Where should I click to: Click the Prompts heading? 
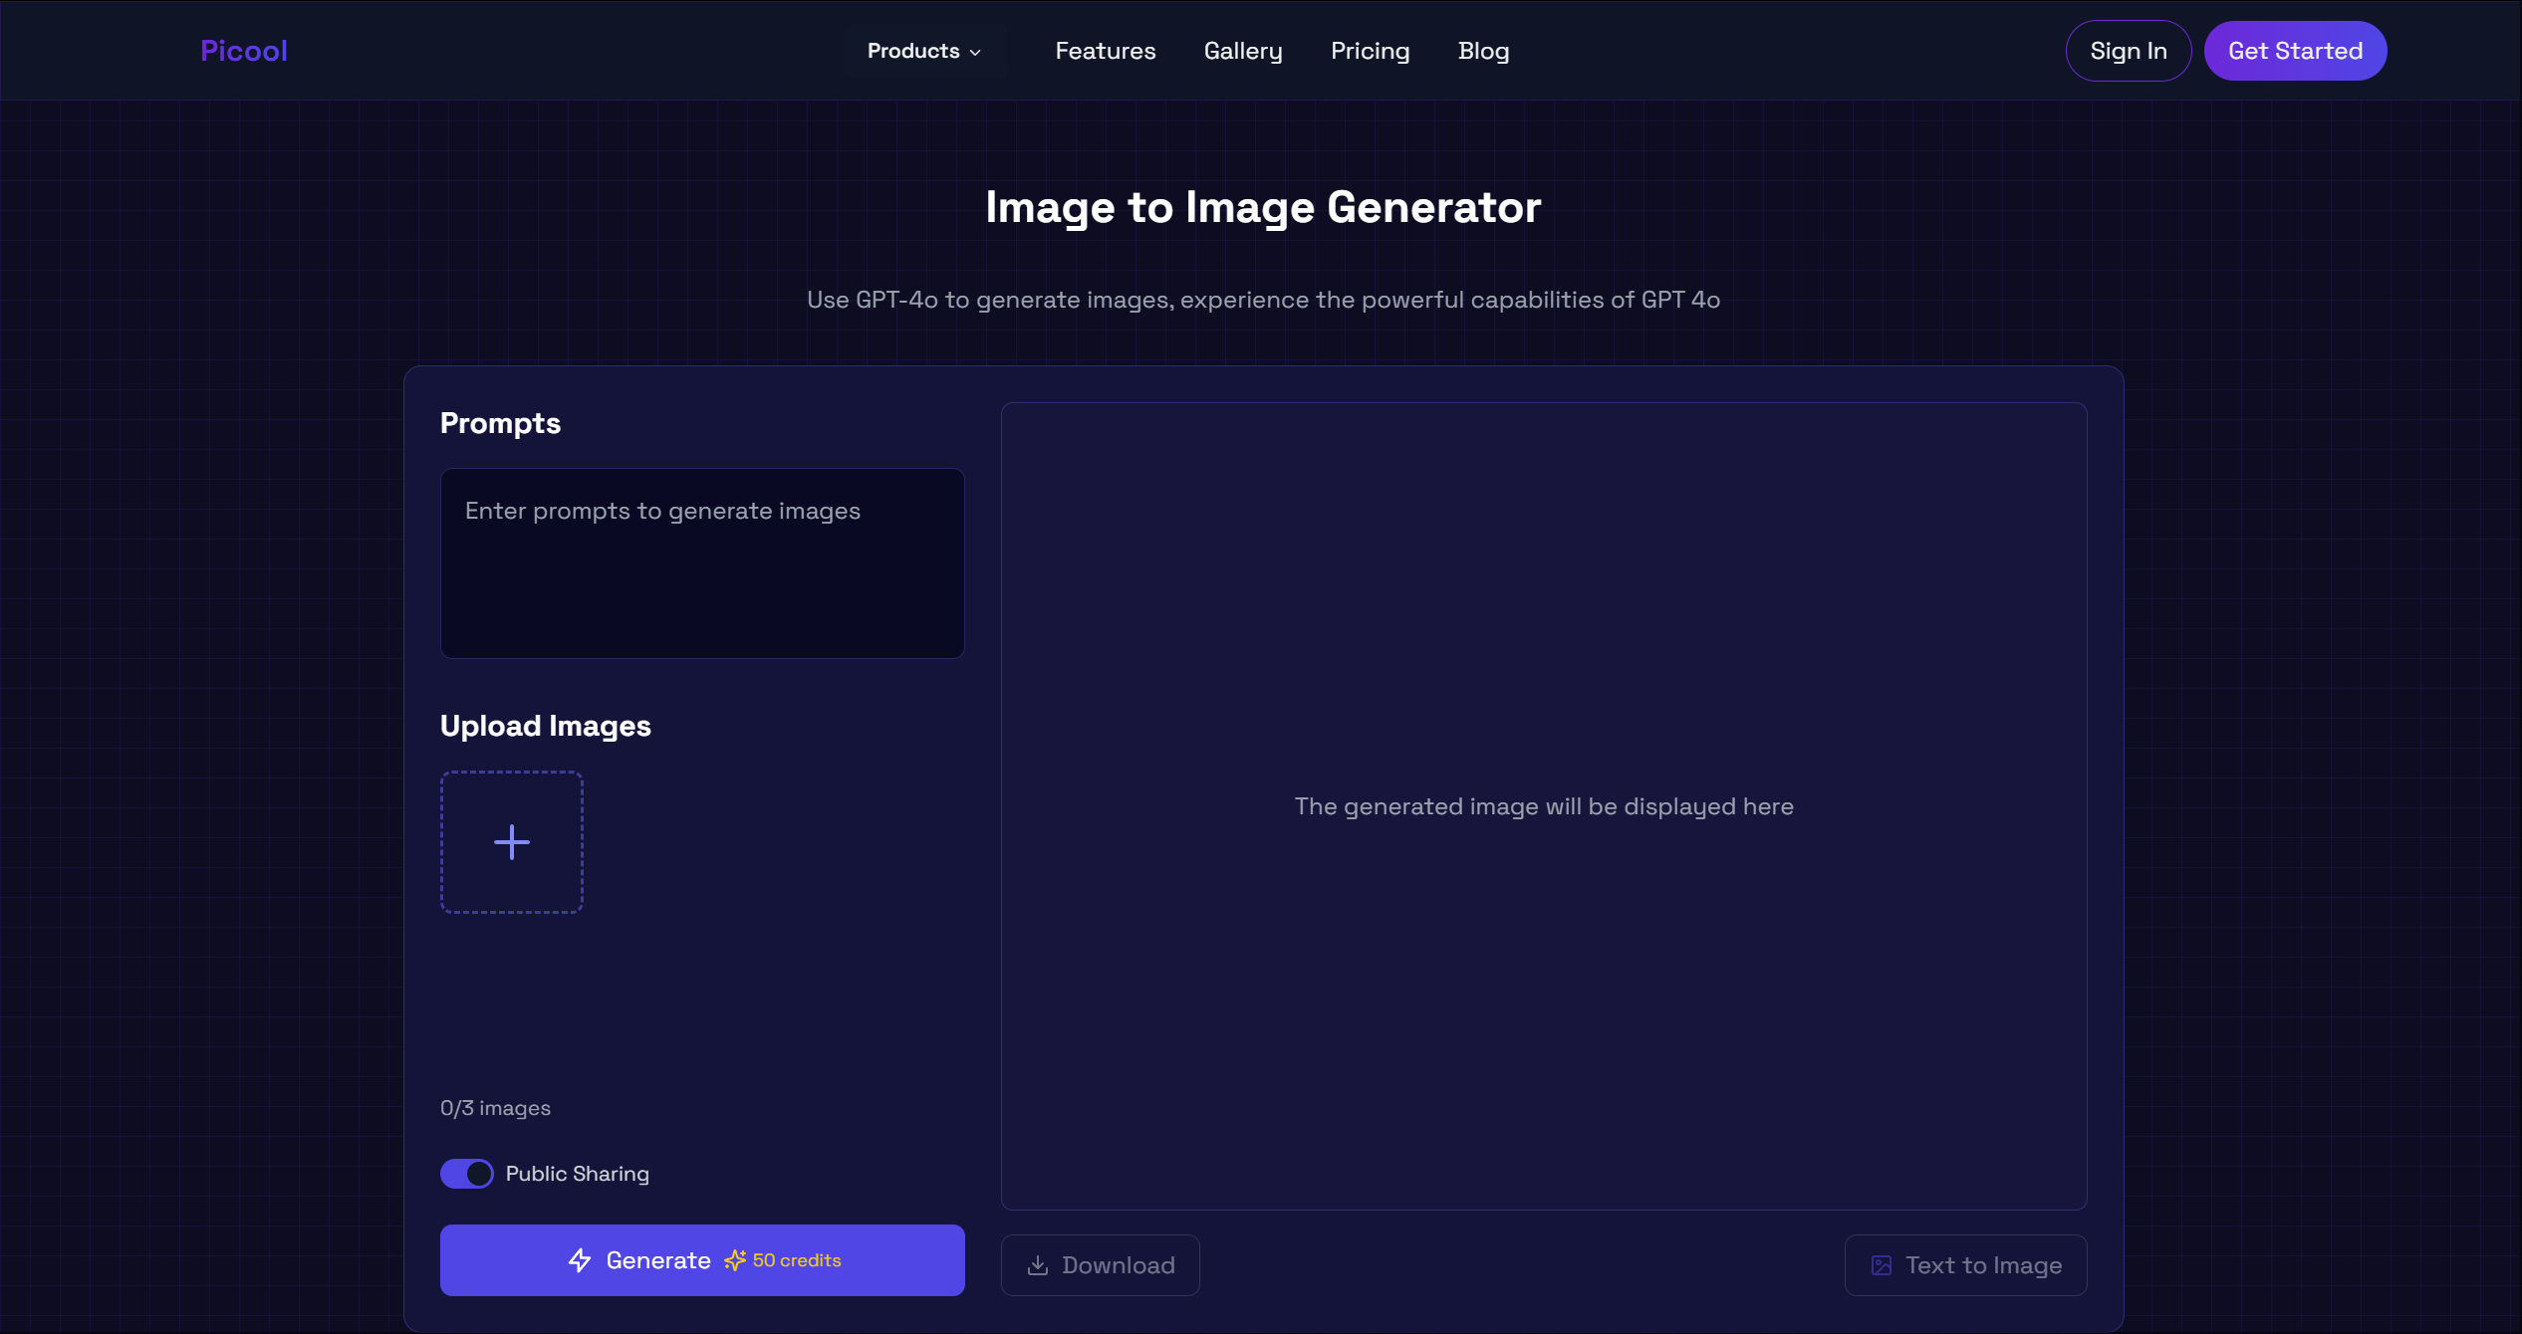500,424
